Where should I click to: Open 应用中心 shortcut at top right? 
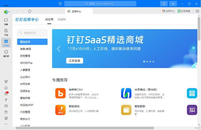point(169,11)
